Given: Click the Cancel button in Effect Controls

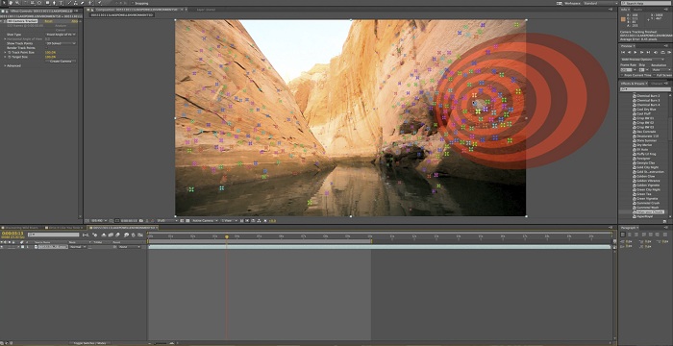Looking at the screenshot, I should (61, 30).
